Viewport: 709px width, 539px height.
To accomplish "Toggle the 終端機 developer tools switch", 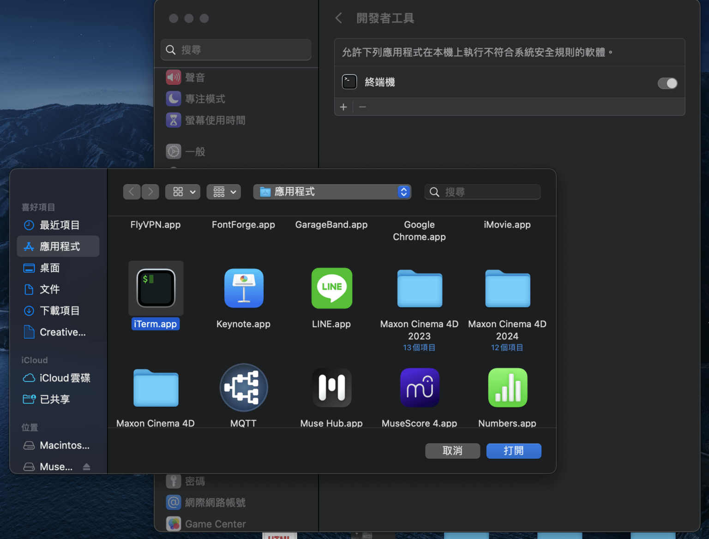I will click(x=667, y=83).
